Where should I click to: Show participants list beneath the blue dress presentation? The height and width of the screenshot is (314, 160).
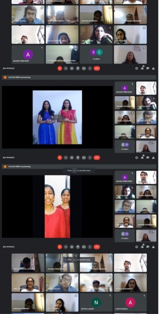142,157
